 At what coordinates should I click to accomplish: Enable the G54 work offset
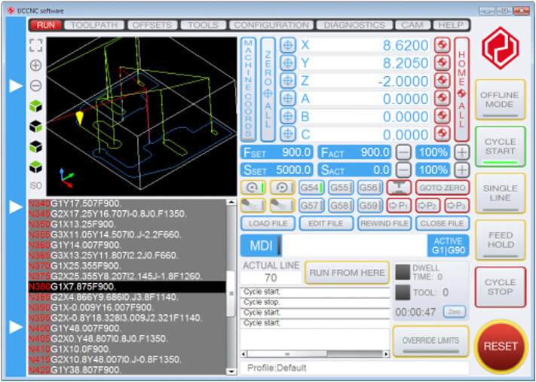point(311,188)
